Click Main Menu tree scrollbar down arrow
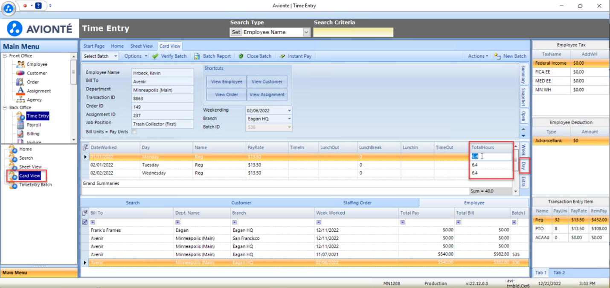Screen dimensions: 610x288 (x=74, y=140)
